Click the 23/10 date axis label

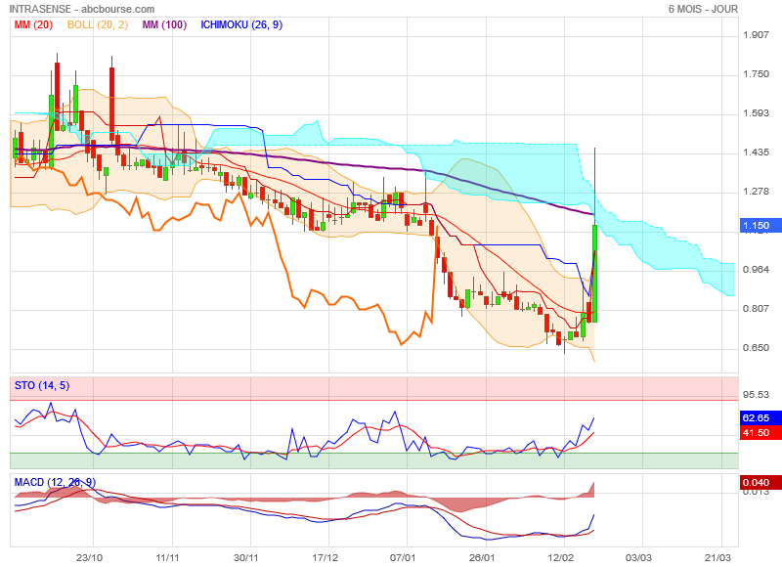tap(89, 557)
